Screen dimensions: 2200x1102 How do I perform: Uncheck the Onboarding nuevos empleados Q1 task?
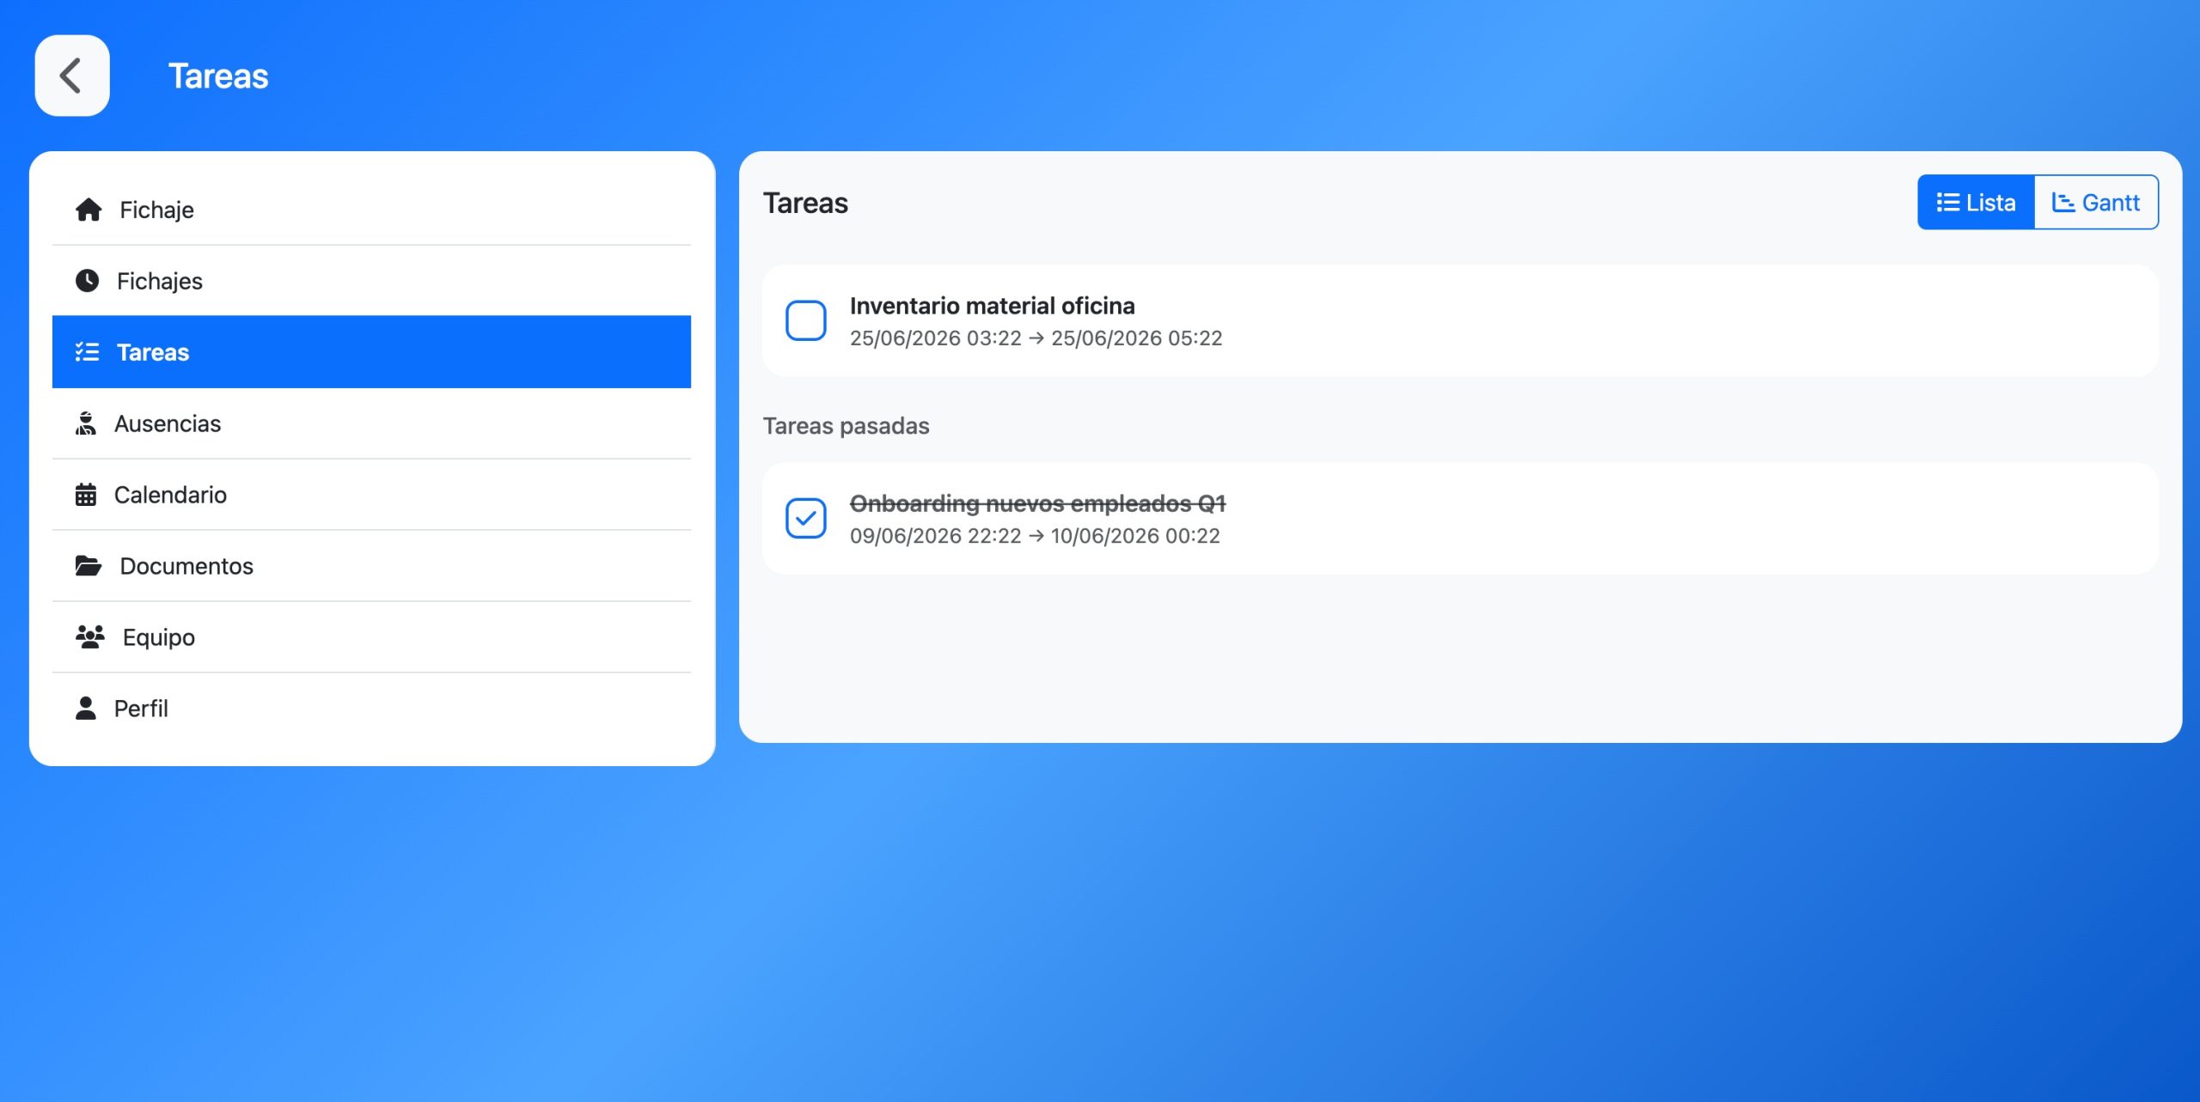pyautogui.click(x=806, y=518)
